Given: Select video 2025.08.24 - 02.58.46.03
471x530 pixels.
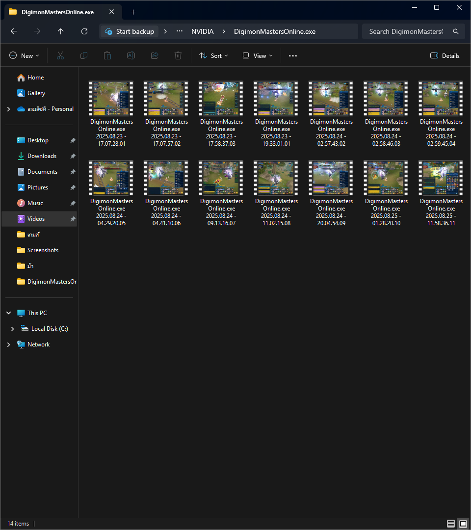Looking at the screenshot, I should pos(386,113).
